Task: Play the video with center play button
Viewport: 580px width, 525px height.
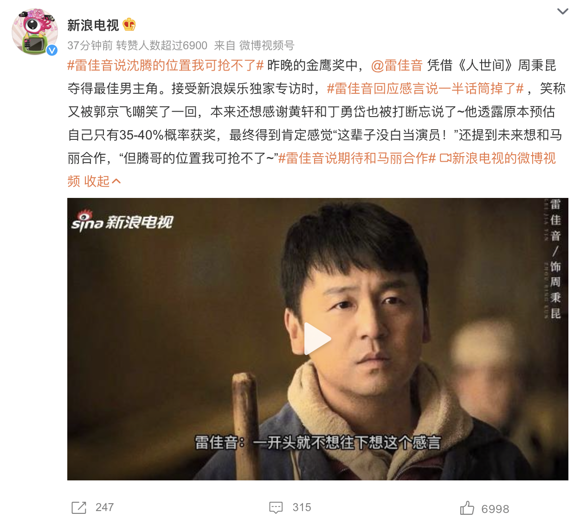Action: click(317, 339)
